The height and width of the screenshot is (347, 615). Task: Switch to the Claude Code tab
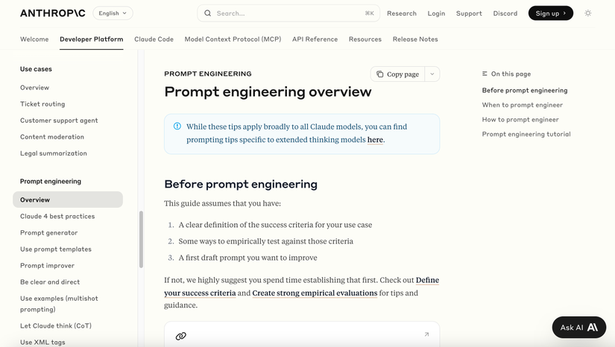[x=154, y=39]
